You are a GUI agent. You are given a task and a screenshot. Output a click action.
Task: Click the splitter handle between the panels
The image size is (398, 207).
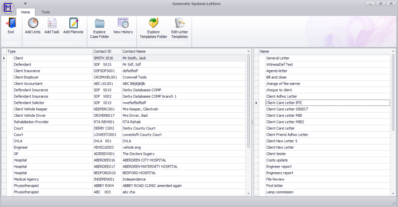(252, 122)
